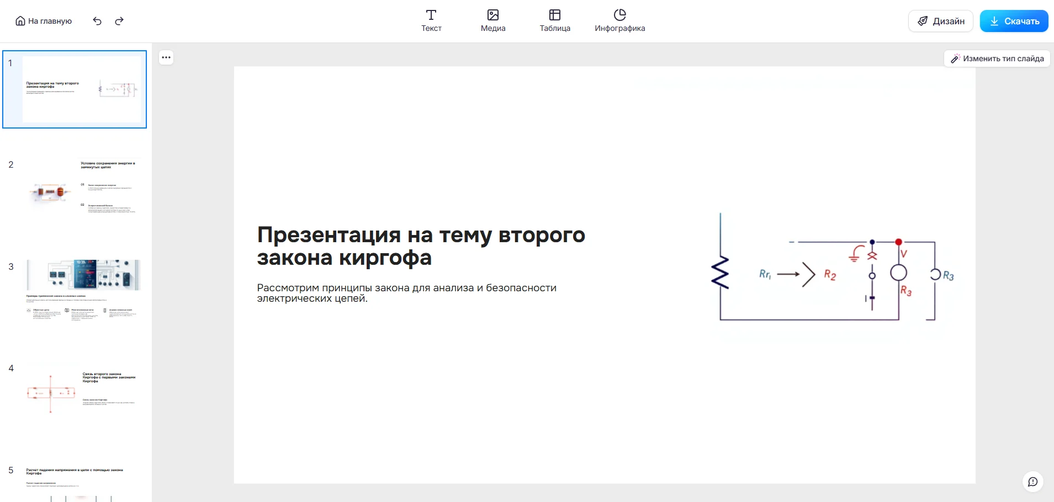
Task: Open the three-dot slide options menu
Action: pos(166,57)
